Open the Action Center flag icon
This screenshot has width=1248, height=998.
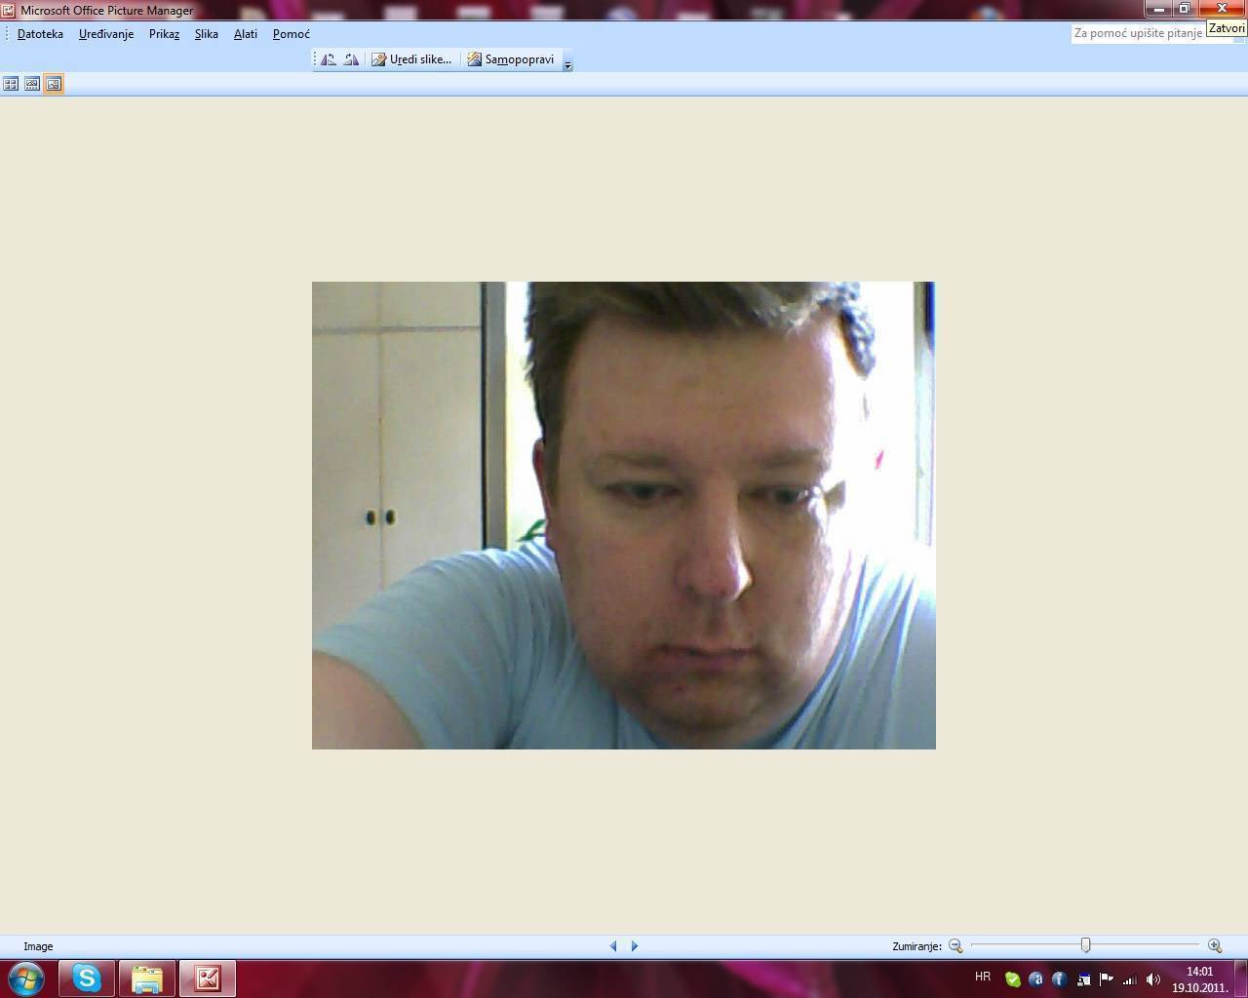coord(1107,979)
